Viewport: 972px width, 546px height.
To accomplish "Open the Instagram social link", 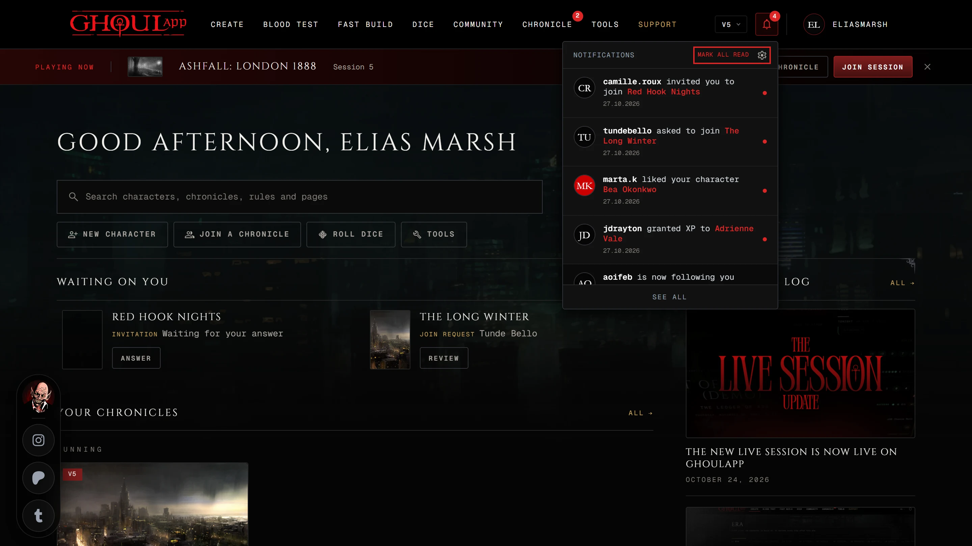I will click(x=38, y=440).
